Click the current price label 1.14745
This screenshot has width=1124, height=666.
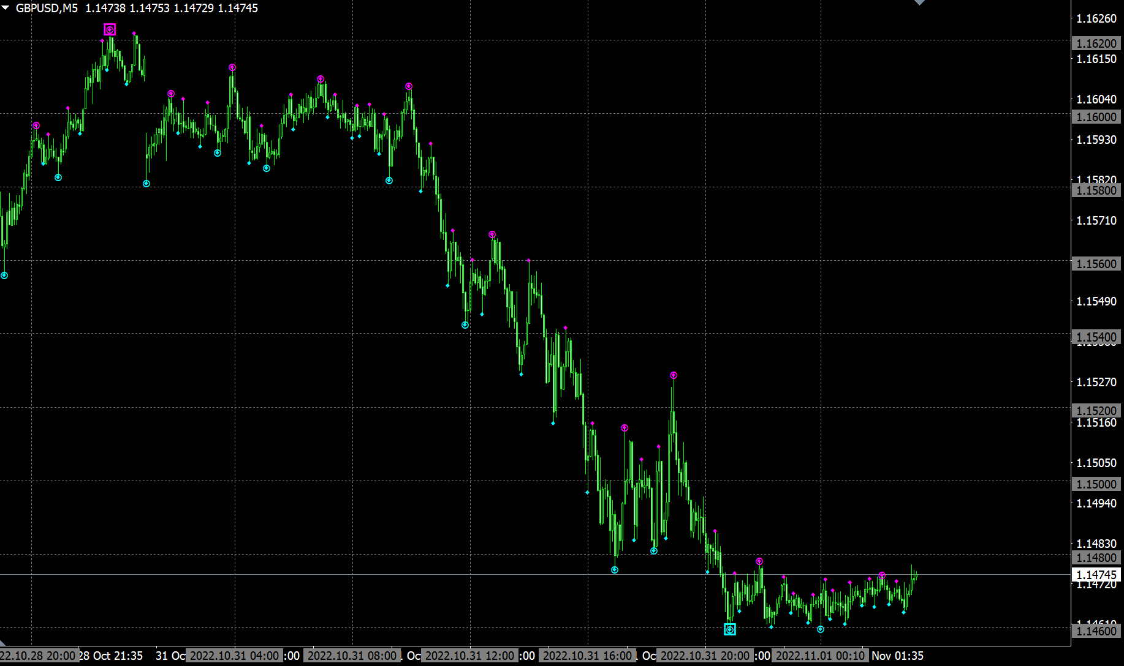(x=1096, y=575)
